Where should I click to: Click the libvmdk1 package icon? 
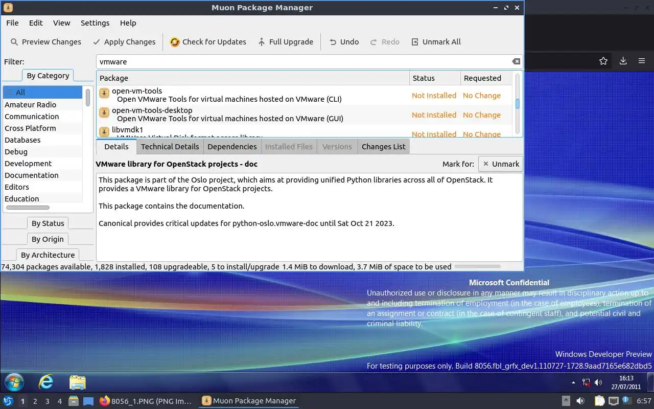pos(104,131)
